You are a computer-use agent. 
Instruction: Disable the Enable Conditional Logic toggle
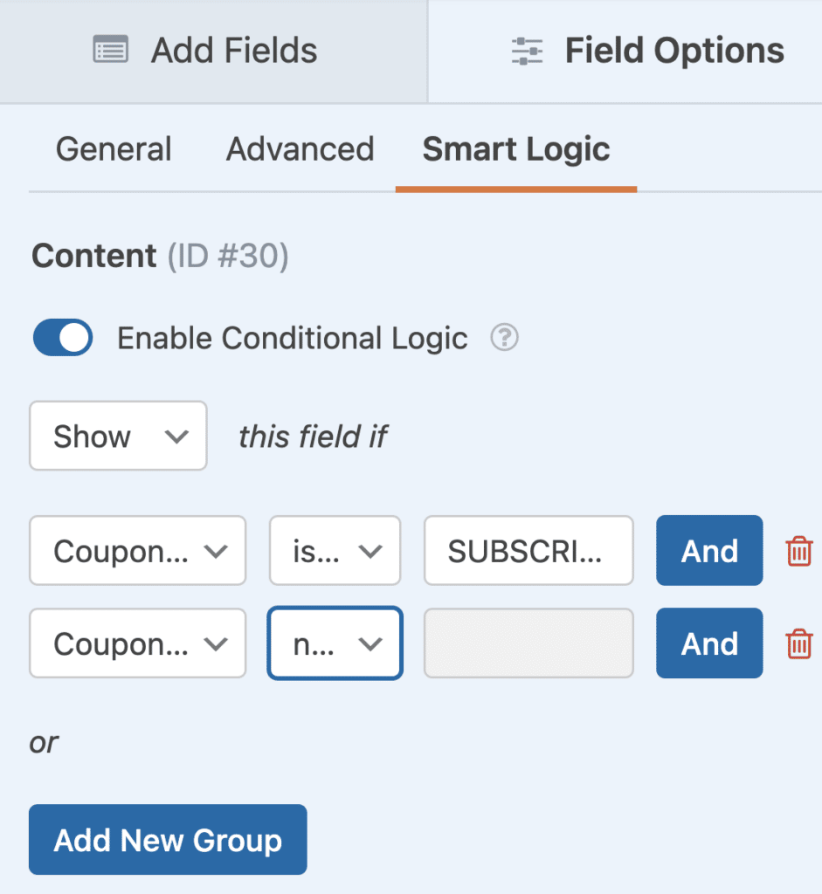coord(62,338)
